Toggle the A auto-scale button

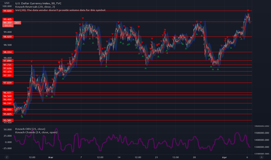[261, 157]
